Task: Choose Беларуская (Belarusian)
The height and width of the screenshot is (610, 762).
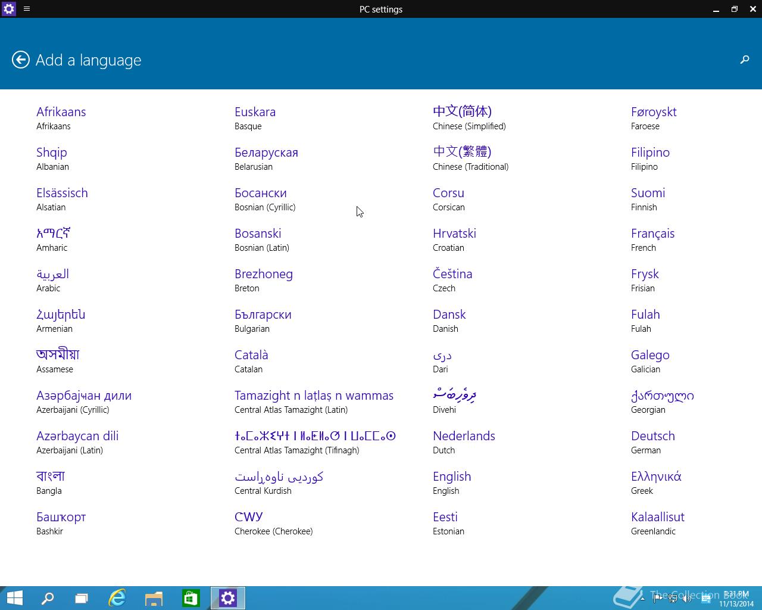Action: point(266,158)
